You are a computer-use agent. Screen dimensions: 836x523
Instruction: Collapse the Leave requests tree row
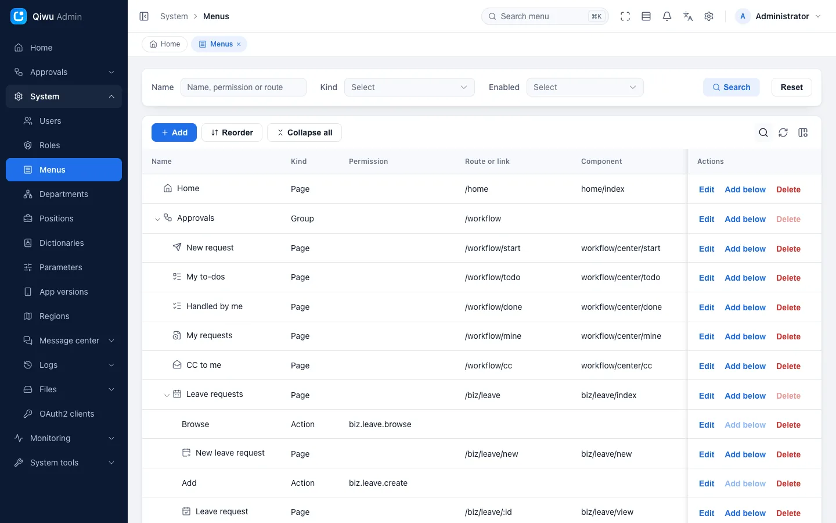tap(167, 395)
